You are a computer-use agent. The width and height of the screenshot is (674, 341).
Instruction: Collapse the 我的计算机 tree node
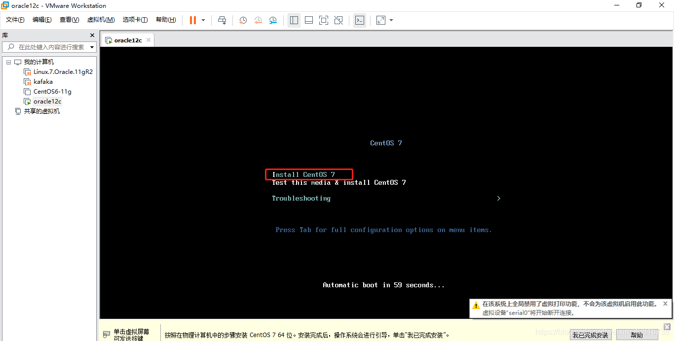click(x=8, y=62)
